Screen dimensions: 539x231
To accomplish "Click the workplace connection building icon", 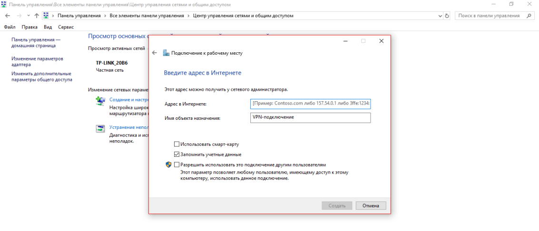I will click(x=166, y=53).
